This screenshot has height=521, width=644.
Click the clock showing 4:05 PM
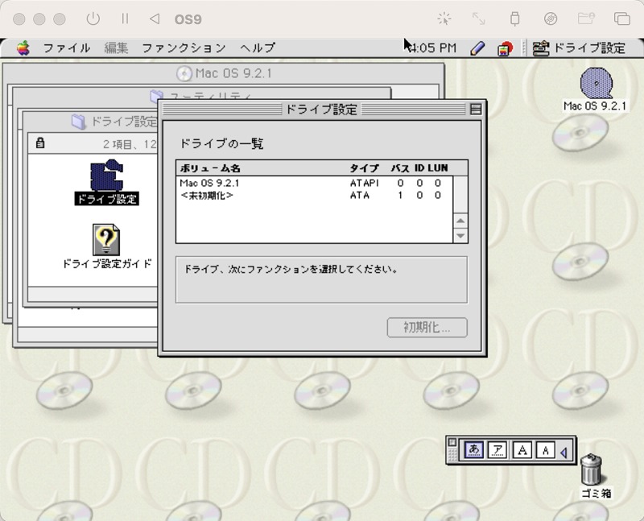tap(433, 48)
